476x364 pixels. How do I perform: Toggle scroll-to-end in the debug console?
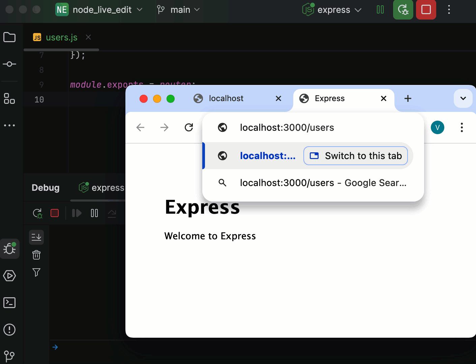coord(36,237)
